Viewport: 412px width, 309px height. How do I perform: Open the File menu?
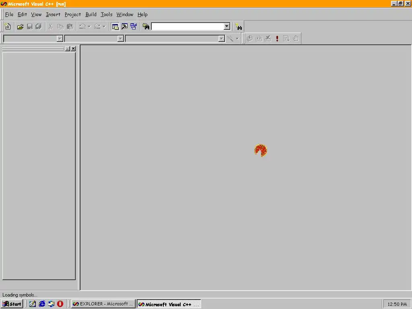[x=9, y=14]
